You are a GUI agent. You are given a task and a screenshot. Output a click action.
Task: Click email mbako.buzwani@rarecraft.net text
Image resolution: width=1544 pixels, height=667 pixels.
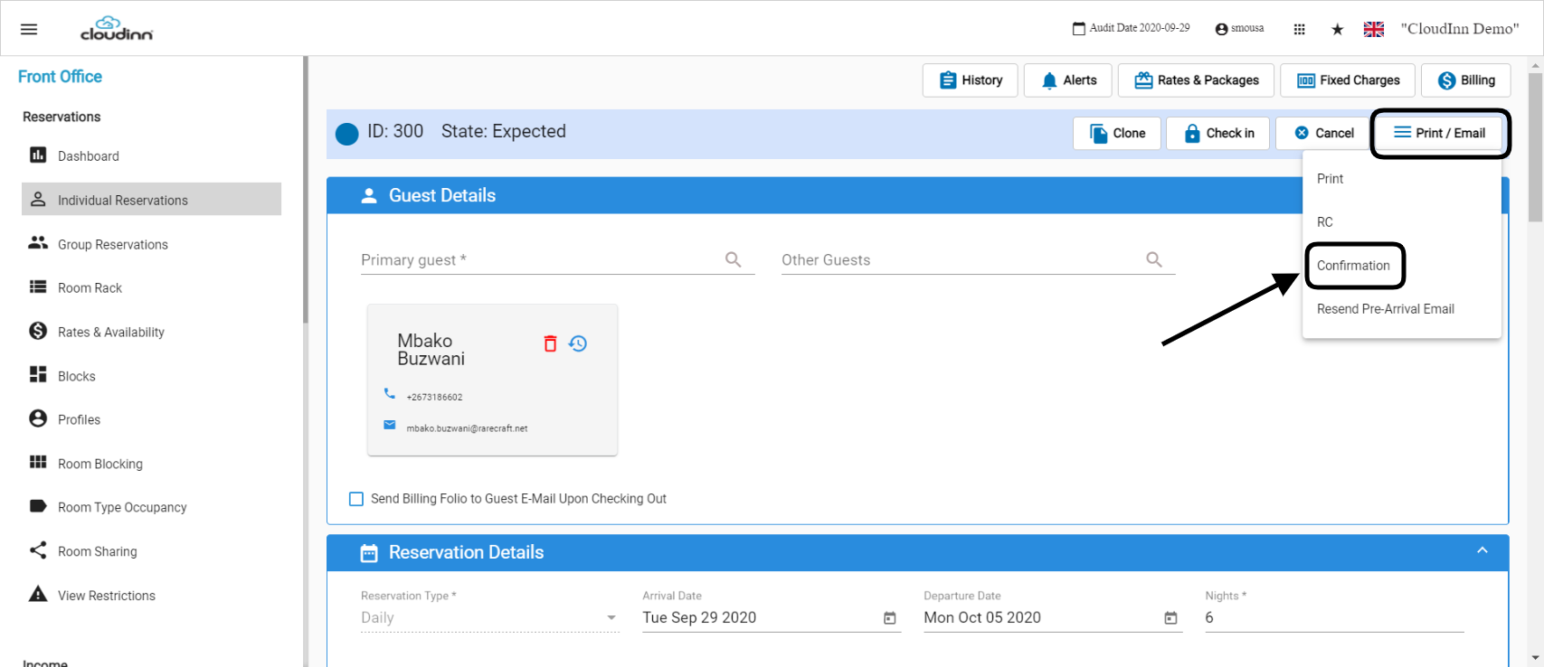467,428
